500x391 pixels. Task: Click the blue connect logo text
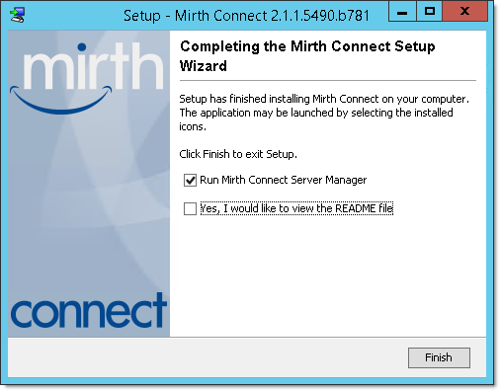[x=89, y=310]
